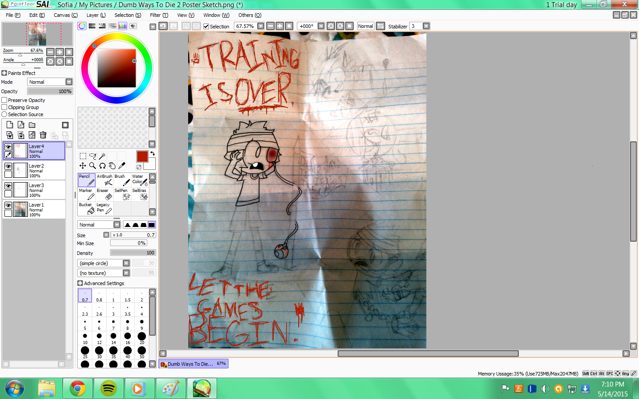Viewport: 639px width, 399px height.
Task: Hide Layer3 with its eye icon
Action: [x=8, y=186]
